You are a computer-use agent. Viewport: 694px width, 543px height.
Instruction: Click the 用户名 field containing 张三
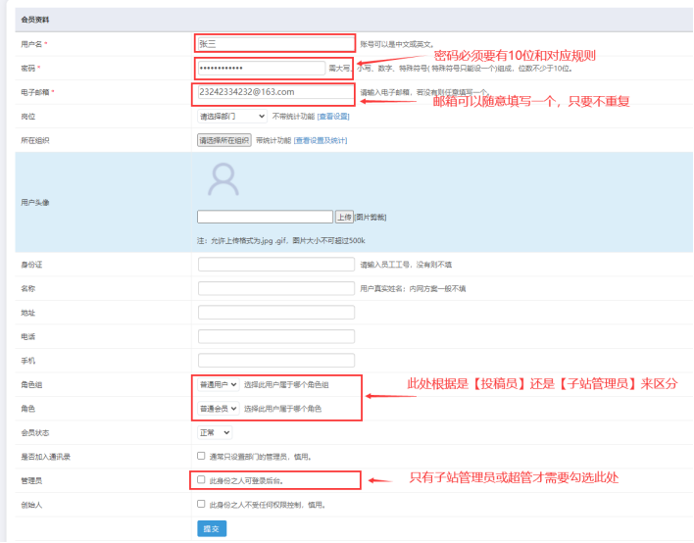[274, 43]
